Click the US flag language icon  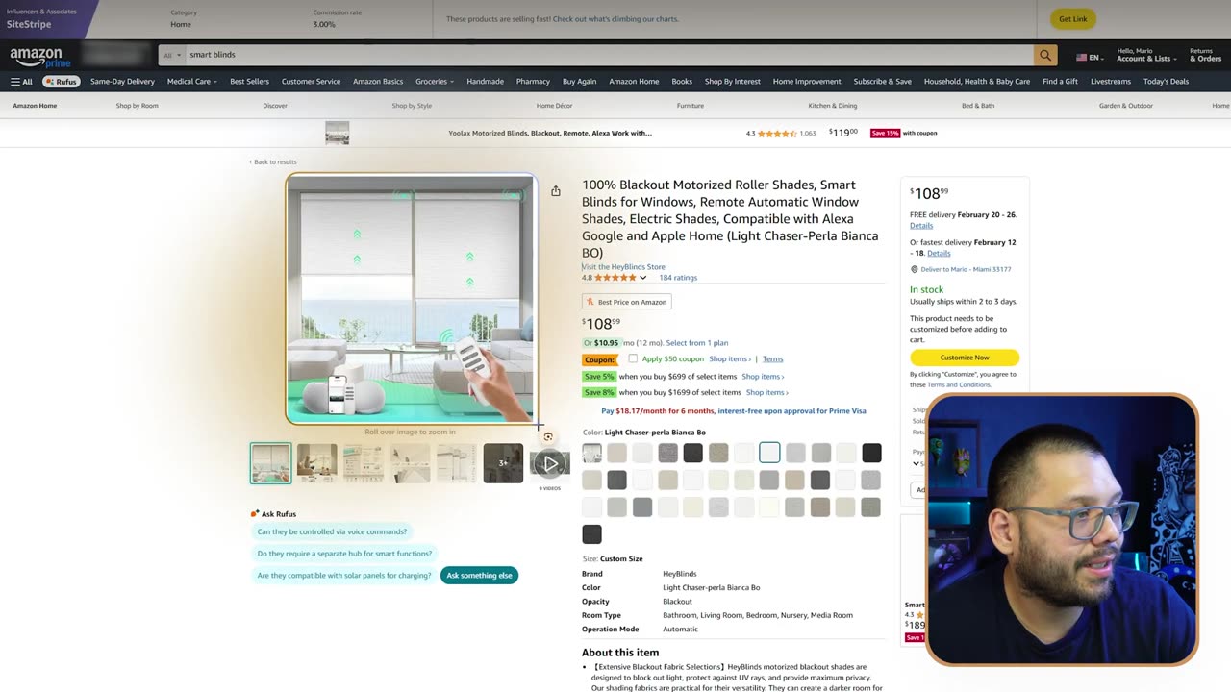[1081, 58]
